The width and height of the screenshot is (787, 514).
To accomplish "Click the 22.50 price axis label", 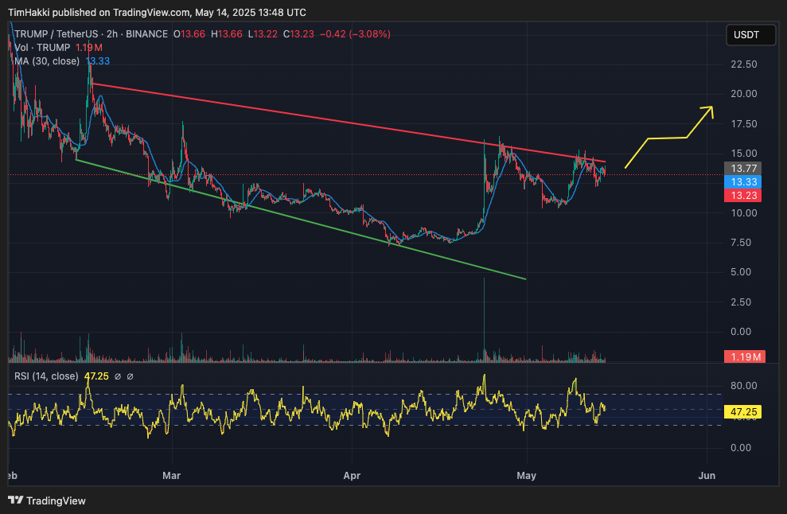I will pos(744,64).
